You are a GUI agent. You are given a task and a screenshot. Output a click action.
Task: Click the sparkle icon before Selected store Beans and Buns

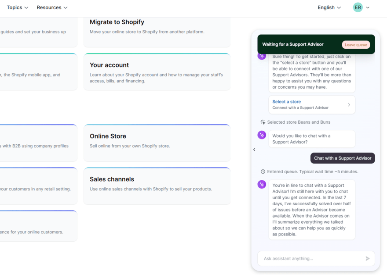click(x=263, y=122)
